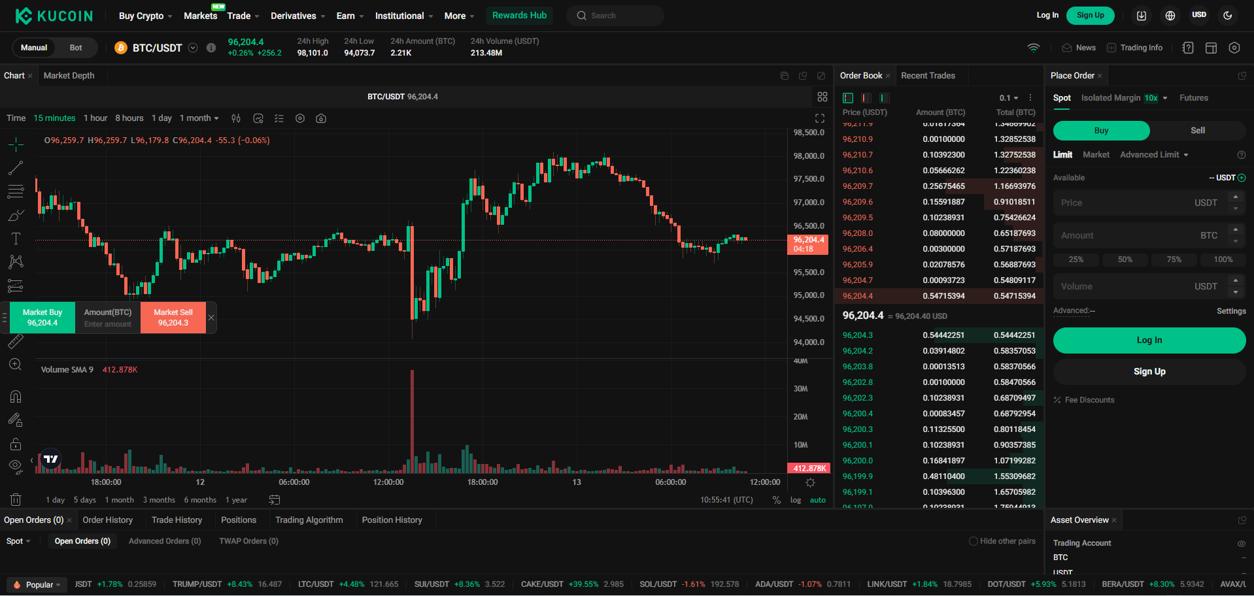Switch to the Market Depth tab

[x=69, y=76]
